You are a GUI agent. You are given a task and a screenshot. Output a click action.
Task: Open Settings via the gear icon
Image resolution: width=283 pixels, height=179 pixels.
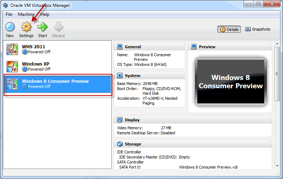26,27
